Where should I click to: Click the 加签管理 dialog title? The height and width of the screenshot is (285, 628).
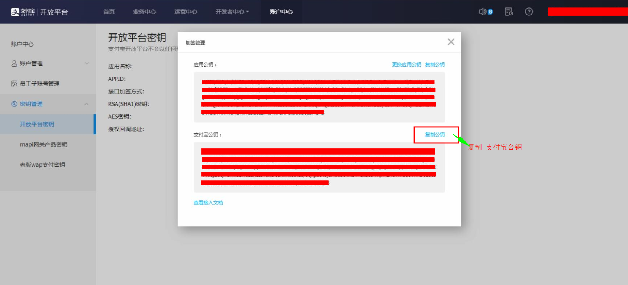click(x=196, y=43)
